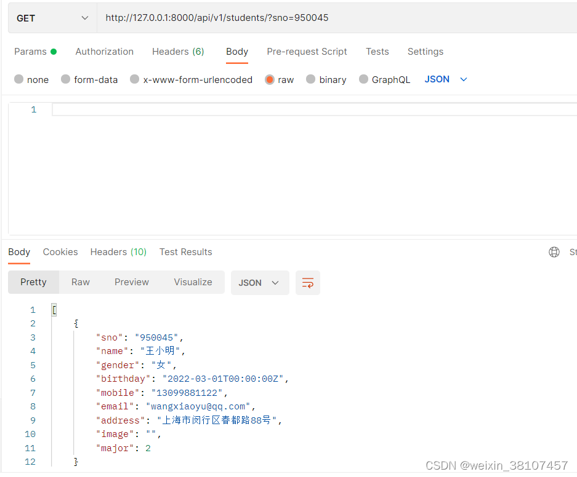Click the globe icon near response status
The height and width of the screenshot is (477, 577).
[554, 252]
